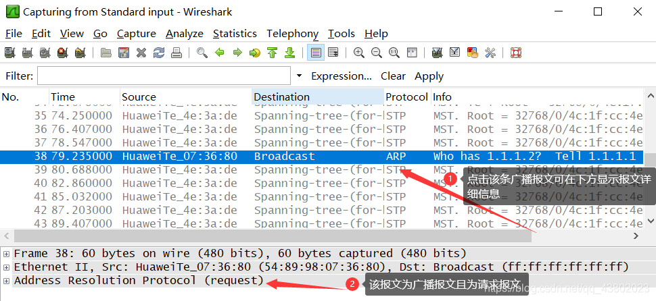The height and width of the screenshot is (301, 656).
Task: Click scroll-down arrow of packet list
Action: pyautogui.click(x=649, y=221)
